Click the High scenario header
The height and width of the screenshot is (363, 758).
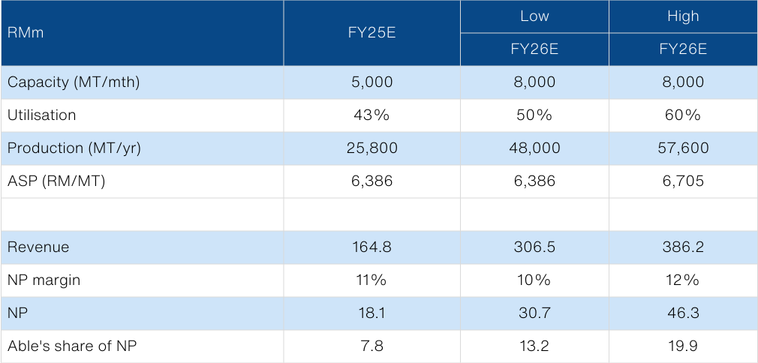(x=682, y=16)
